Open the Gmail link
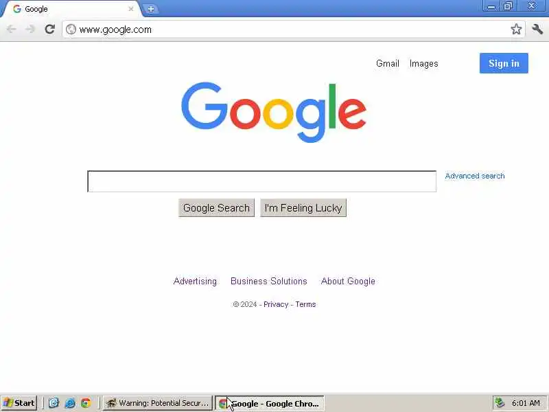The height and width of the screenshot is (412, 549). (x=388, y=63)
